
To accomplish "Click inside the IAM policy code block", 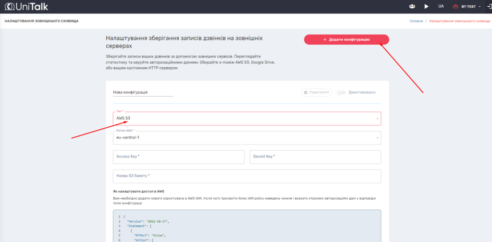I will 247,226.
